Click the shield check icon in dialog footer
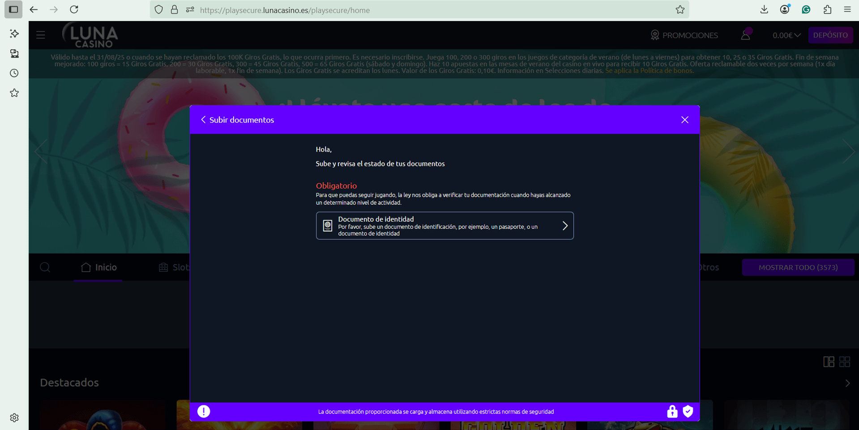859x430 pixels. tap(688, 411)
